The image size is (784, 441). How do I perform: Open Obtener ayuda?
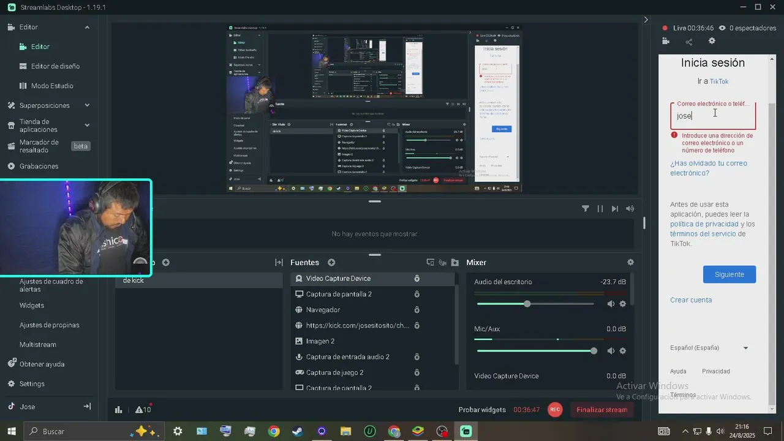(42, 364)
